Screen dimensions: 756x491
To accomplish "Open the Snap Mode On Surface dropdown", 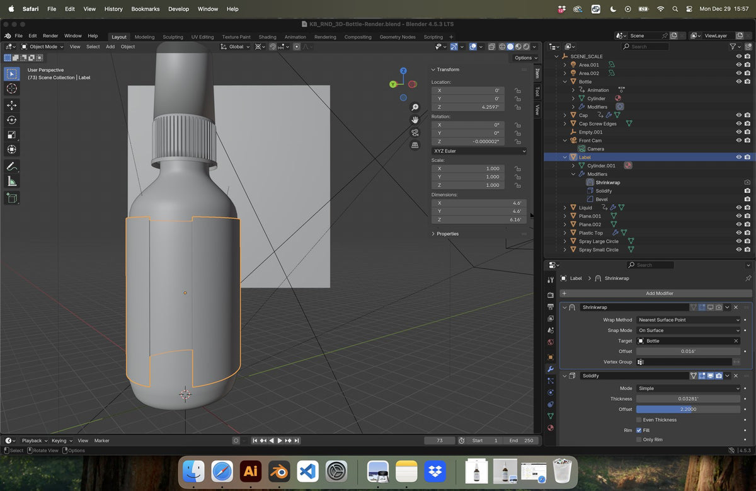I will coord(689,330).
